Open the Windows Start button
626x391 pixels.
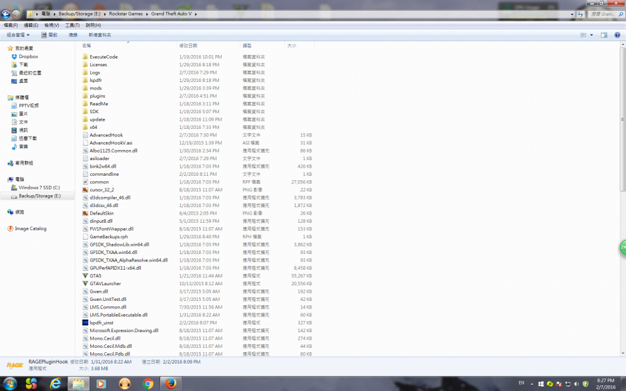click(x=10, y=384)
